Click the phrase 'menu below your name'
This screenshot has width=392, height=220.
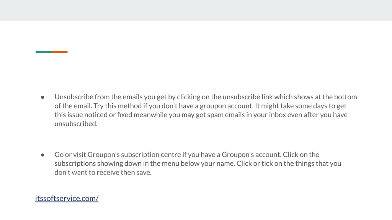(198, 163)
